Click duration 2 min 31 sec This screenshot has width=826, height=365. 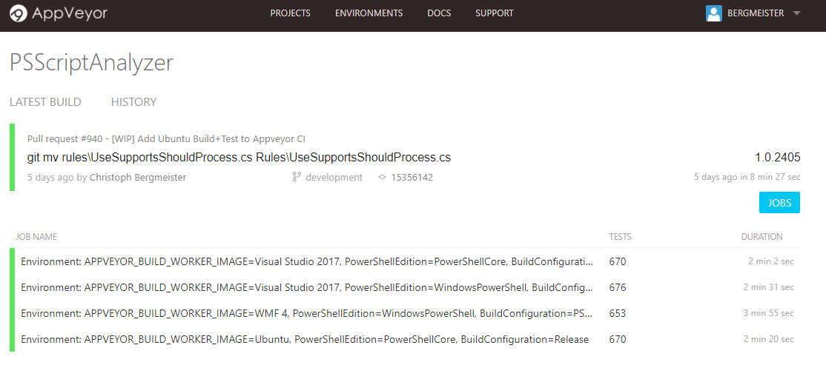(x=769, y=288)
